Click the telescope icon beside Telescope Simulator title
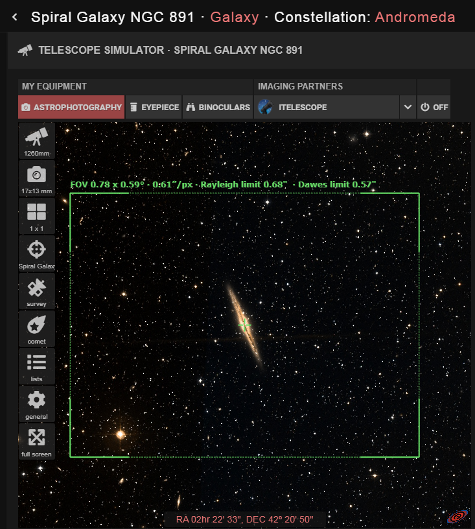The image size is (475, 529). click(25, 50)
